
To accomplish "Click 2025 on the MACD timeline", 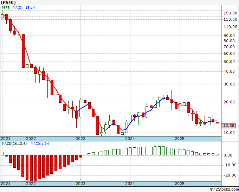I will (180, 184).
